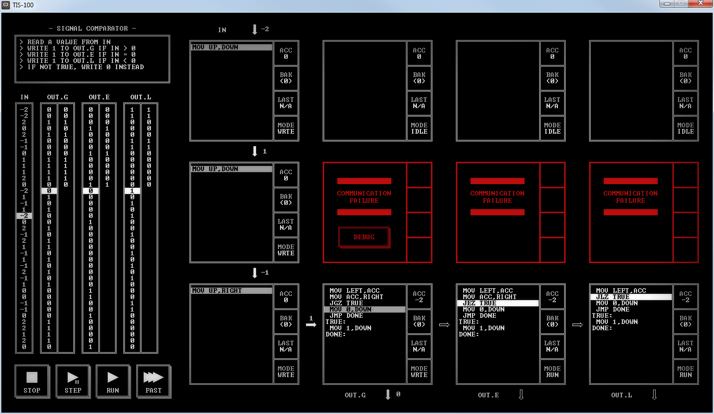Image resolution: width=714 pixels, height=414 pixels.
Task: Click 'WRITE 1 TO OUT.G IF IN > 0' line
Action: (77, 48)
